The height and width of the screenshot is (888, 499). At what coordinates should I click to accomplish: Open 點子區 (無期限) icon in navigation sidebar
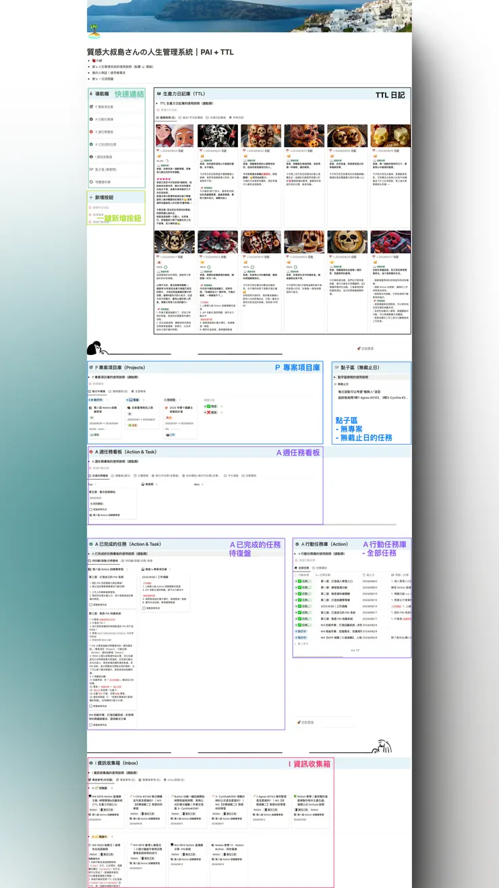(92, 169)
